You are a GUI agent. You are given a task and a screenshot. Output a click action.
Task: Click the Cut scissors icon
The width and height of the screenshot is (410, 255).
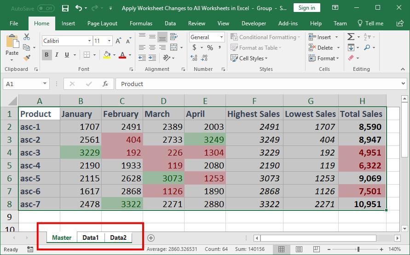pyautogui.click(x=27, y=37)
